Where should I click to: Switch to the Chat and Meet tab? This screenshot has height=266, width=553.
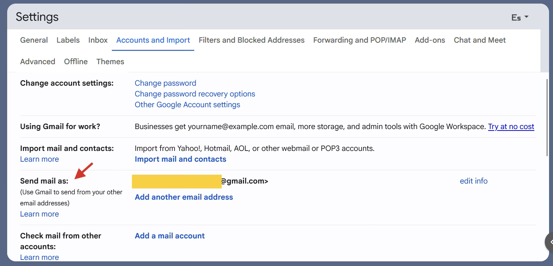coord(480,40)
